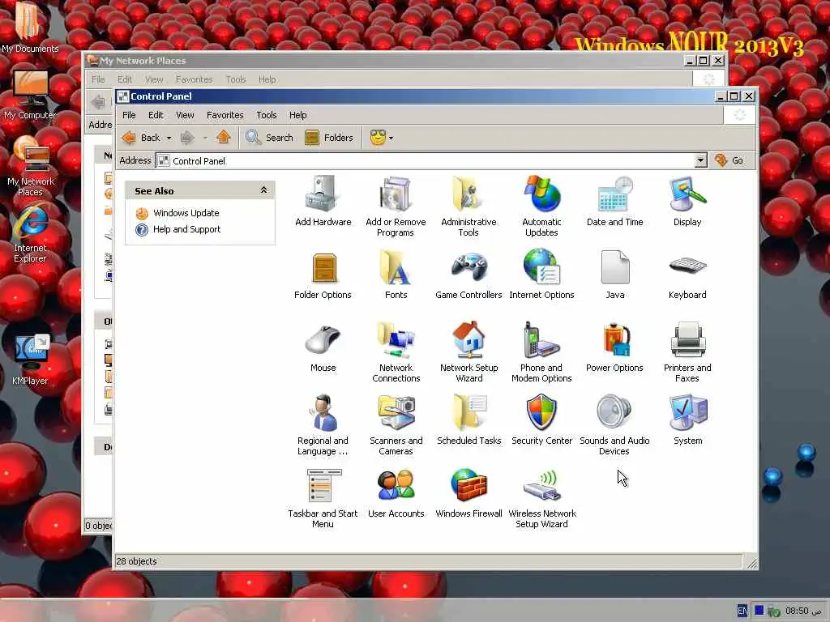Launch the Network Setup Wizard
Image resolution: width=830 pixels, height=622 pixels.
point(468,351)
